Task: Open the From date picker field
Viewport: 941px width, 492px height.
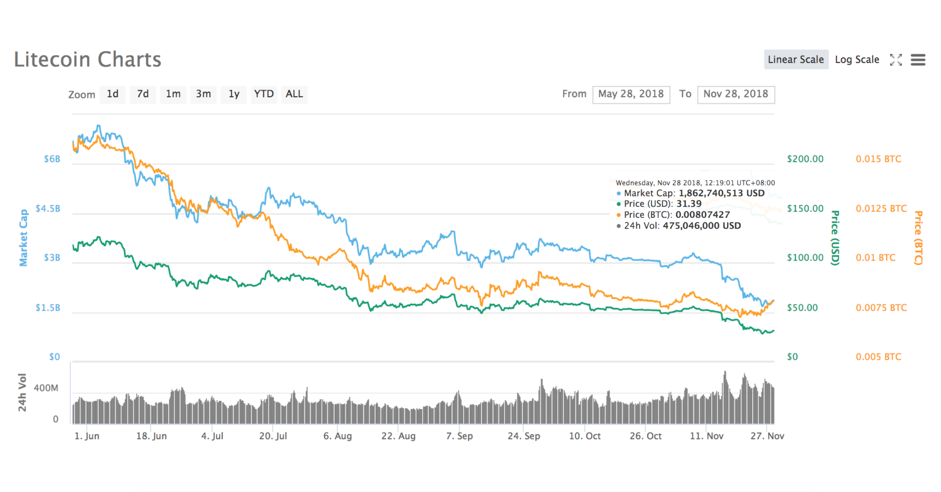Action: 631,94
